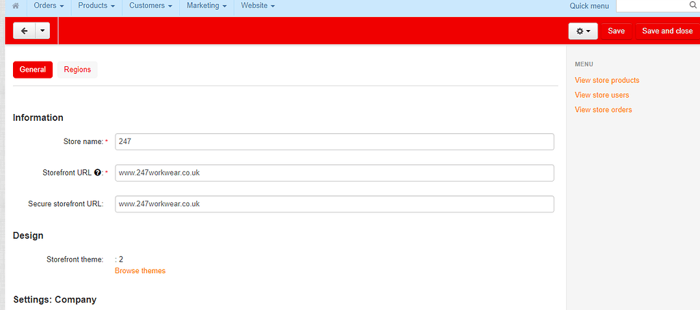Click the Browse themes link
Screen dimensions: 700x310
click(x=140, y=271)
